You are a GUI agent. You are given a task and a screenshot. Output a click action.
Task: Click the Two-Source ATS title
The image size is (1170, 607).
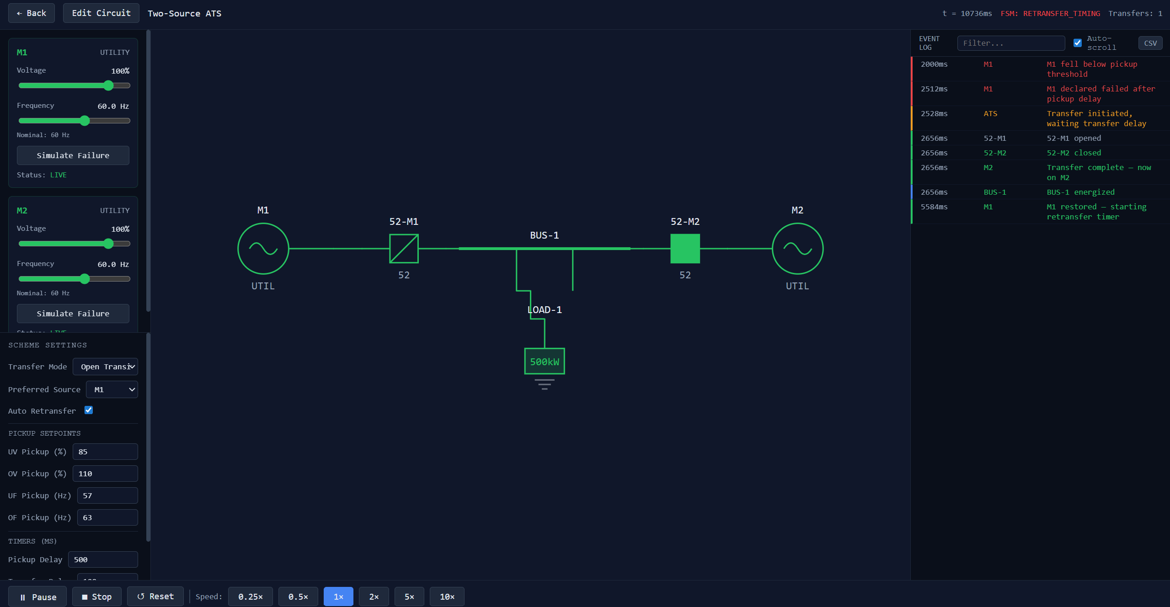(x=184, y=13)
